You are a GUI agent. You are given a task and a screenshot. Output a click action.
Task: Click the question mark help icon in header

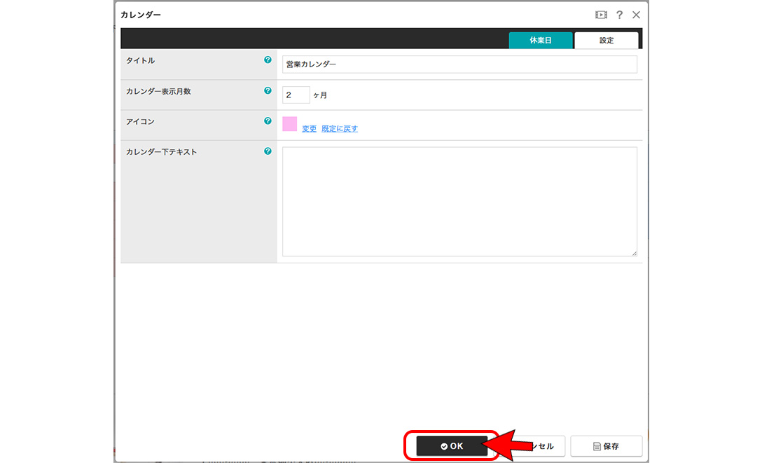pos(619,15)
